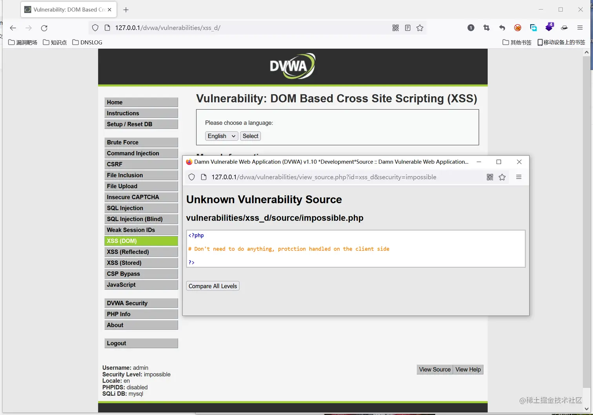Open the new tab plus button
593x415 pixels.
[x=126, y=10]
